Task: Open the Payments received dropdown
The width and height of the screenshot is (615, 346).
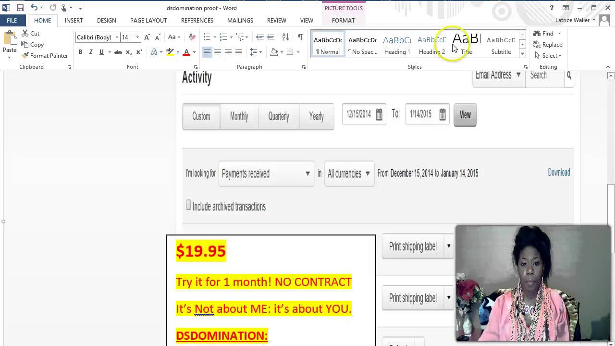Action: click(x=266, y=174)
